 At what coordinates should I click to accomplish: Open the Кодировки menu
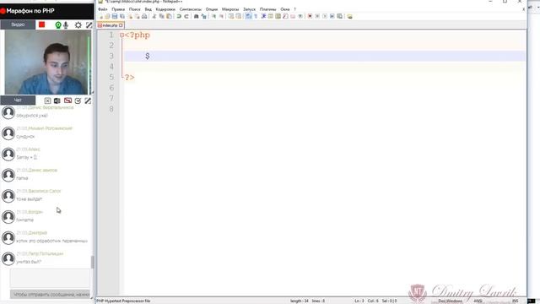pyautogui.click(x=165, y=9)
